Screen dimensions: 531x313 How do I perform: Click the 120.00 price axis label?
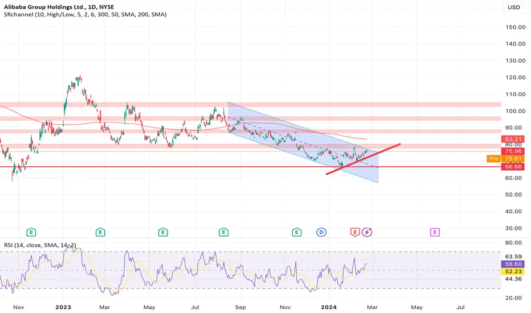pyautogui.click(x=515, y=77)
